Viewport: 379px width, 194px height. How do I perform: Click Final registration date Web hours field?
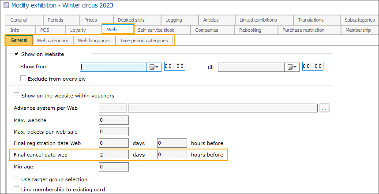(172, 143)
